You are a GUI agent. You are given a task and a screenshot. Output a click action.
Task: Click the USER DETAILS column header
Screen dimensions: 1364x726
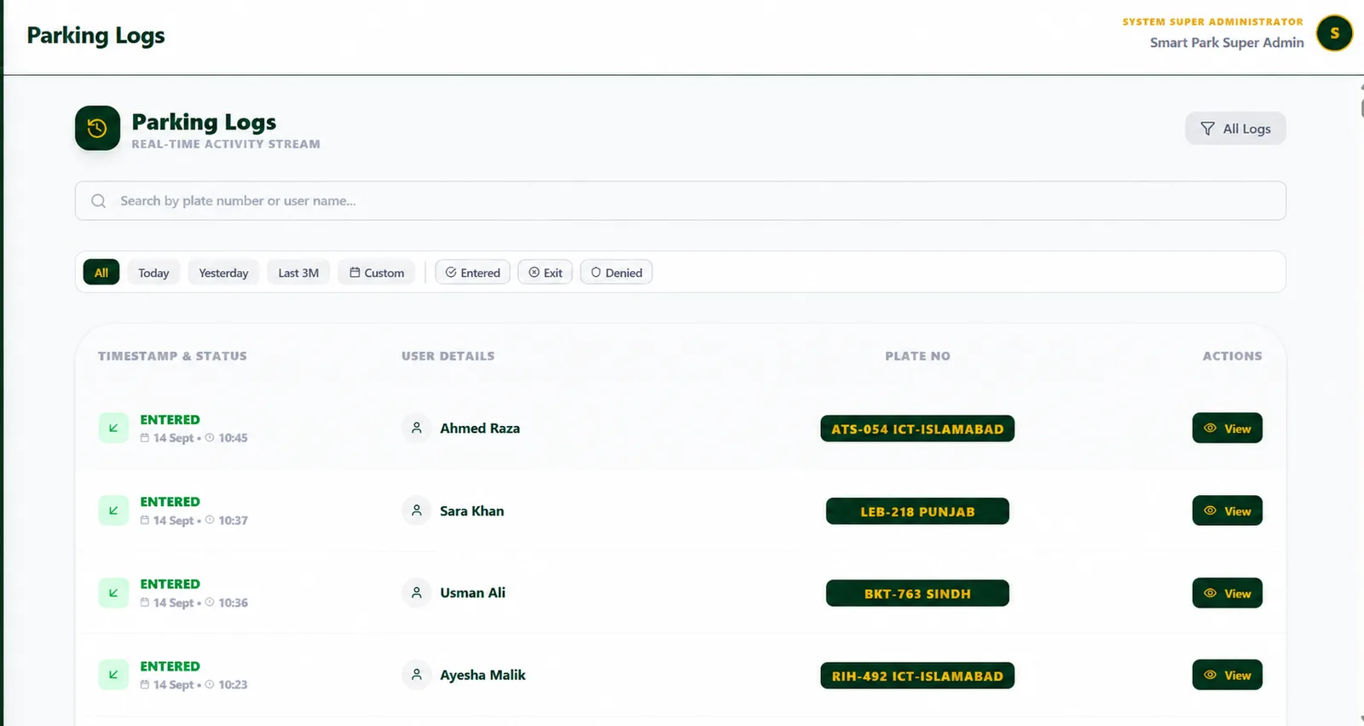448,356
